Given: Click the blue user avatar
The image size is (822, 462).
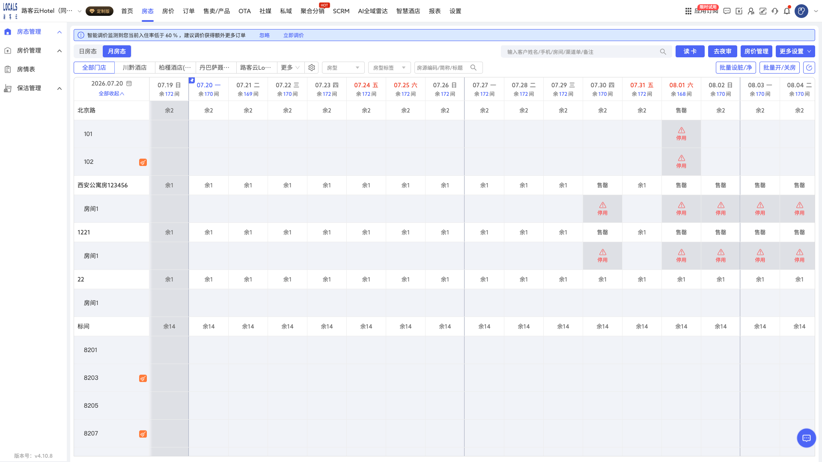Looking at the screenshot, I should tap(801, 11).
